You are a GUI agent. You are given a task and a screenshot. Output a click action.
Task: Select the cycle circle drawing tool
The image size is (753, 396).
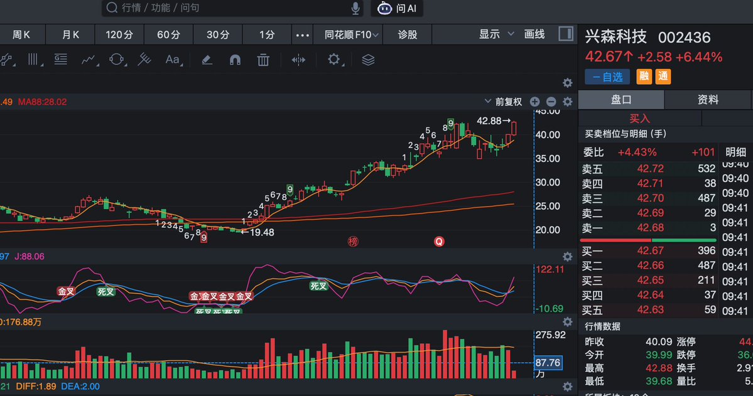click(x=117, y=60)
